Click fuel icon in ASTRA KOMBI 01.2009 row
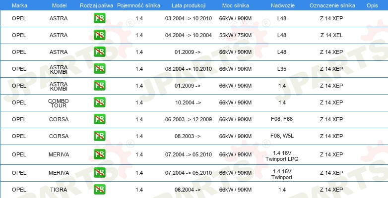Viewport: 388px width, 198px height. 99,86
